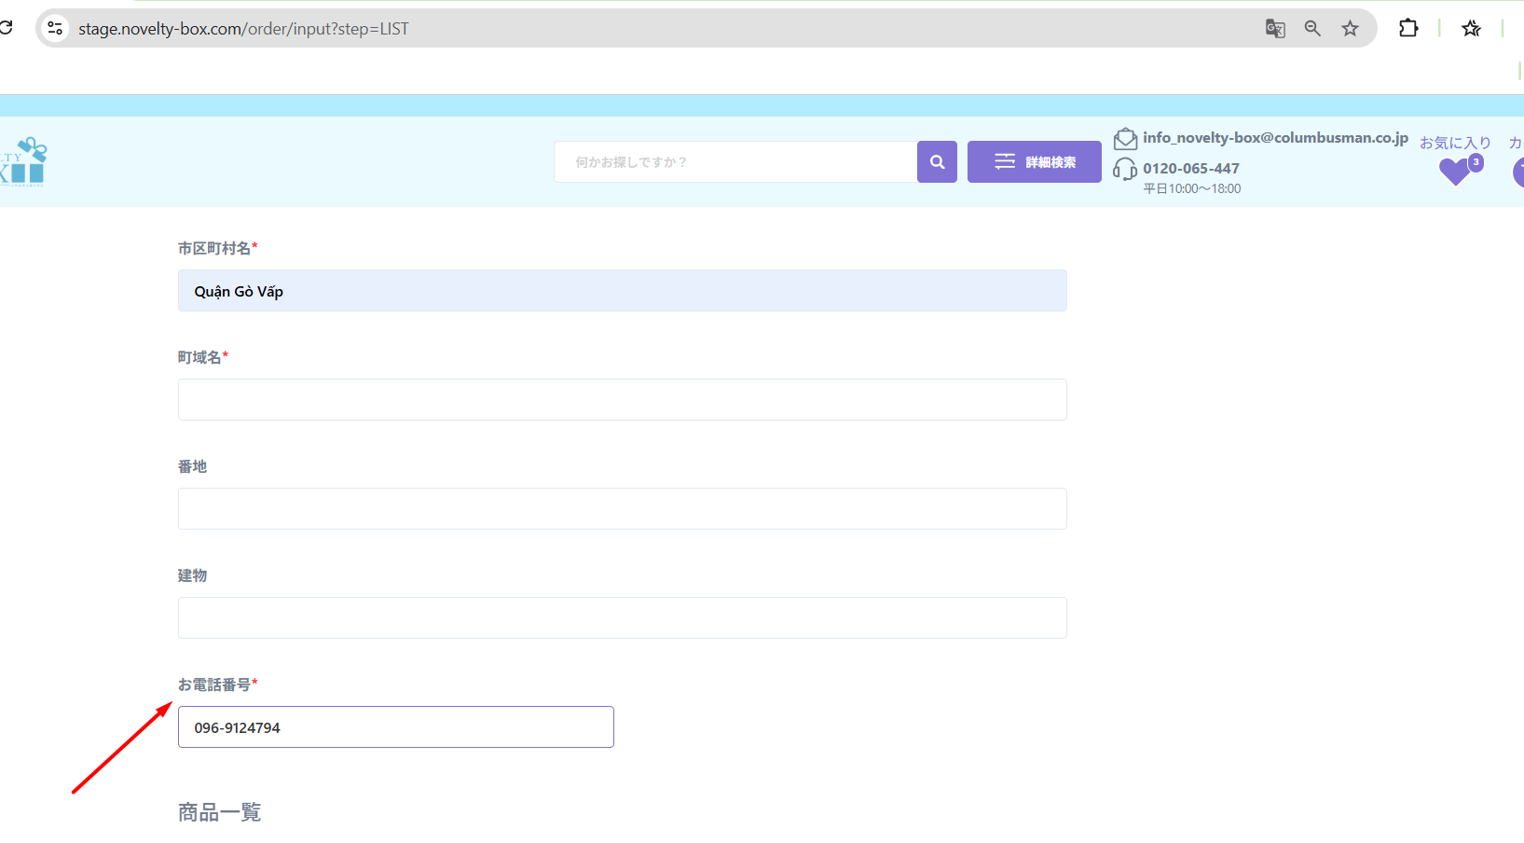The height and width of the screenshot is (843, 1524).
Task: Open the 詳細検索 advanced search button
Action: tap(1034, 162)
